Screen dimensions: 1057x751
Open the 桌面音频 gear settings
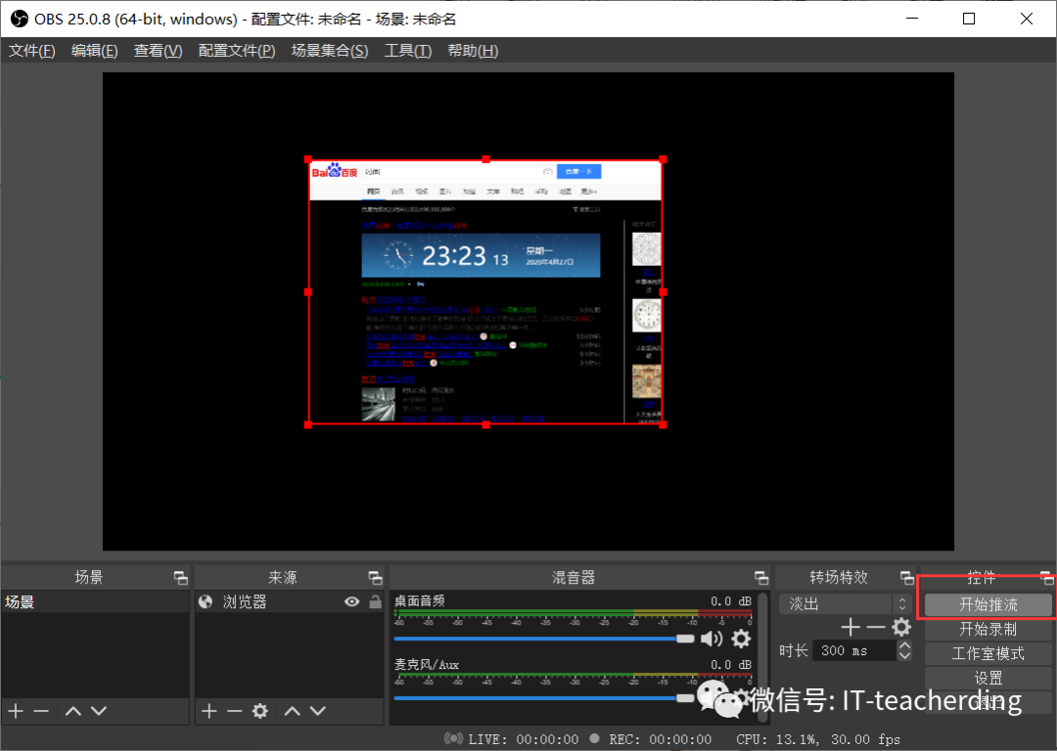[741, 638]
